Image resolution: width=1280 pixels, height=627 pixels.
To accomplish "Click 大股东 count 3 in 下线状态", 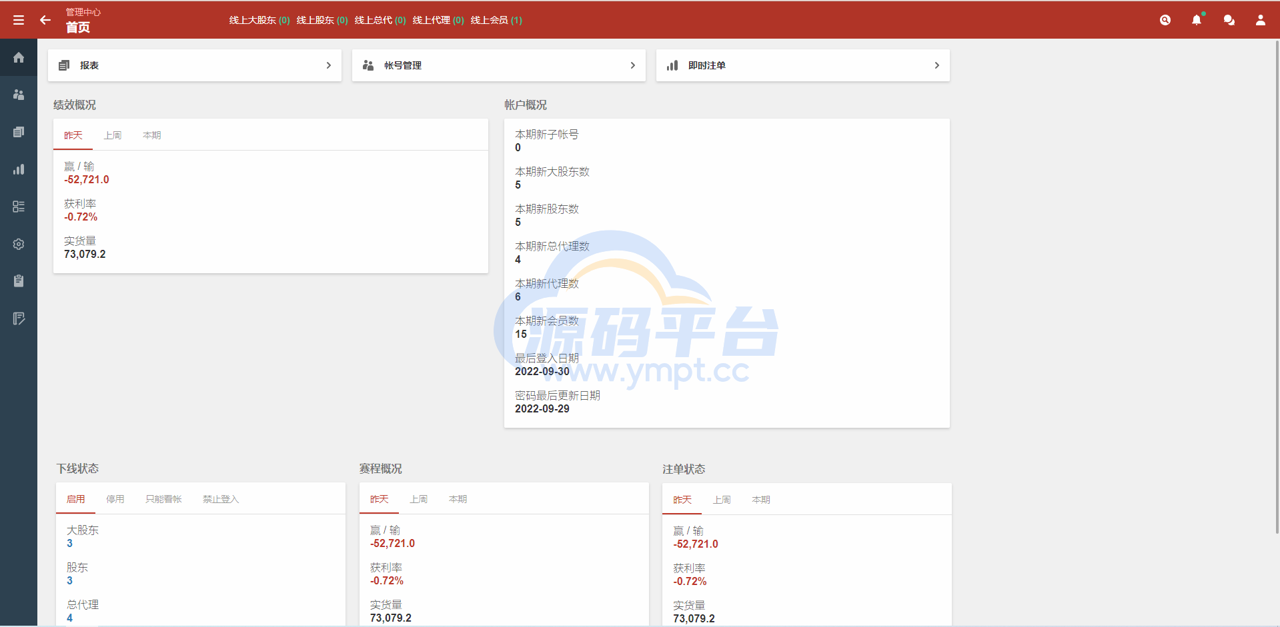I will coord(69,544).
